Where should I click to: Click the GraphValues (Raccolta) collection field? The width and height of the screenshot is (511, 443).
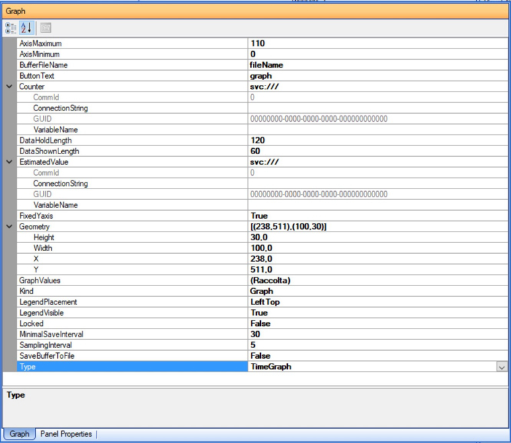(377, 281)
